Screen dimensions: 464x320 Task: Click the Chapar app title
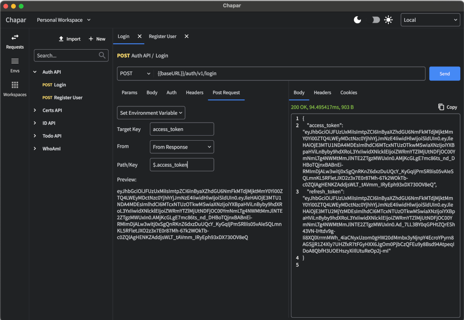pyautogui.click(x=16, y=20)
